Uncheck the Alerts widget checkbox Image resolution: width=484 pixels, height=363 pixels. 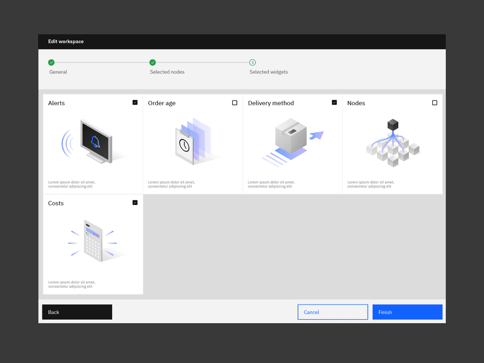(x=135, y=103)
